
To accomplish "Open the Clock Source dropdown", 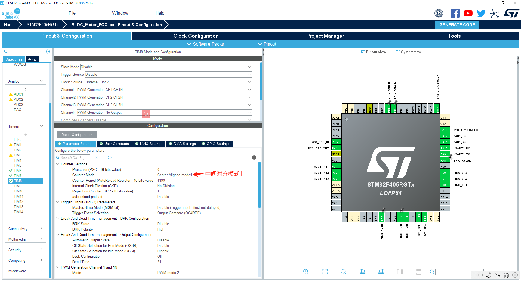I will (169, 82).
